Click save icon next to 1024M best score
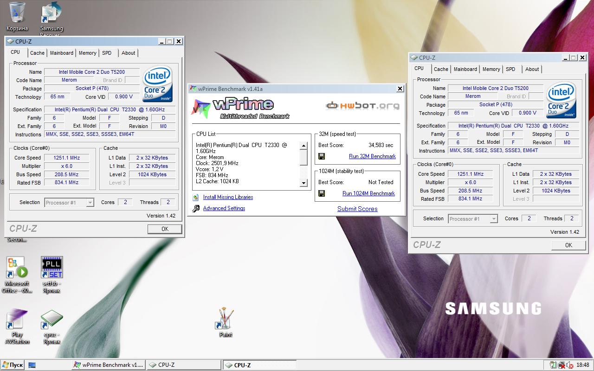This screenshot has height=371, width=594. [x=322, y=193]
